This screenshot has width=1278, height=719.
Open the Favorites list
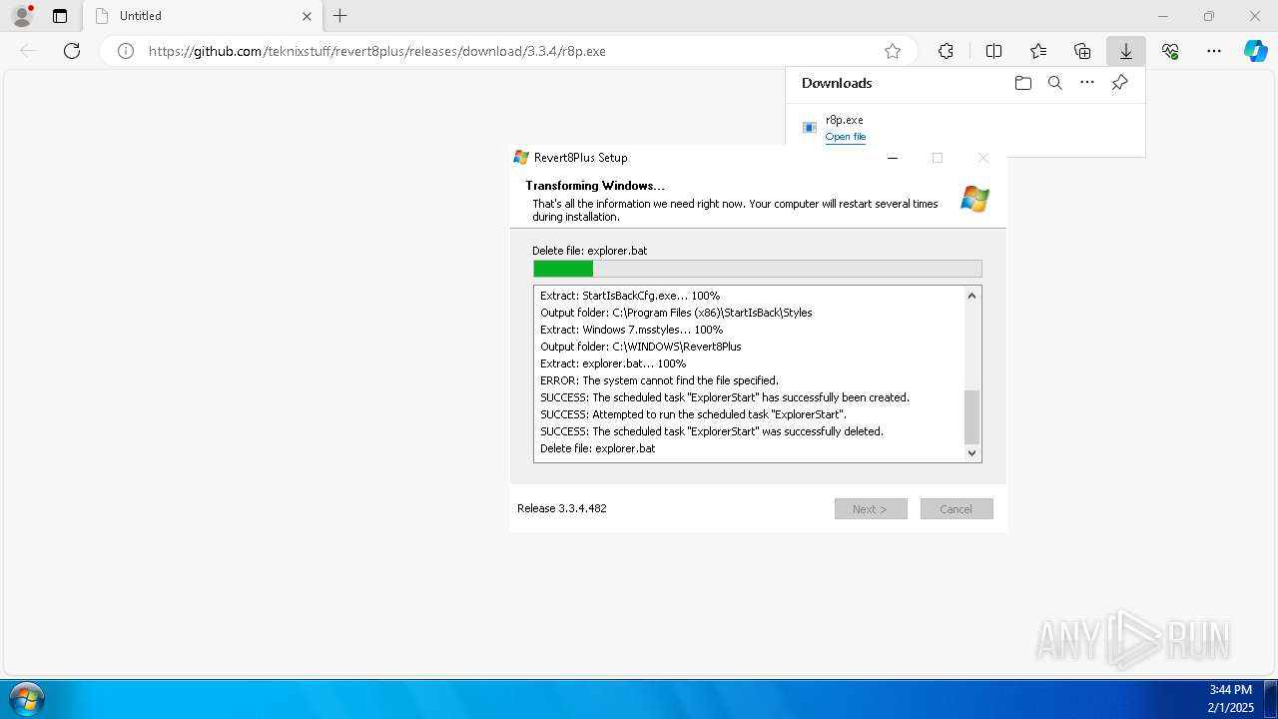tap(1038, 51)
